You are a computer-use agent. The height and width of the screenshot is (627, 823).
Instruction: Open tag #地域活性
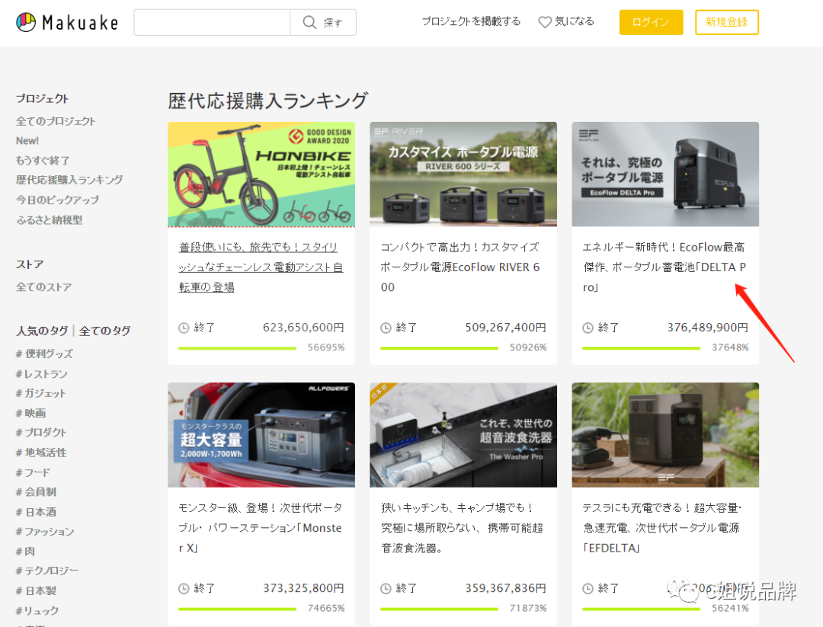[41, 453]
